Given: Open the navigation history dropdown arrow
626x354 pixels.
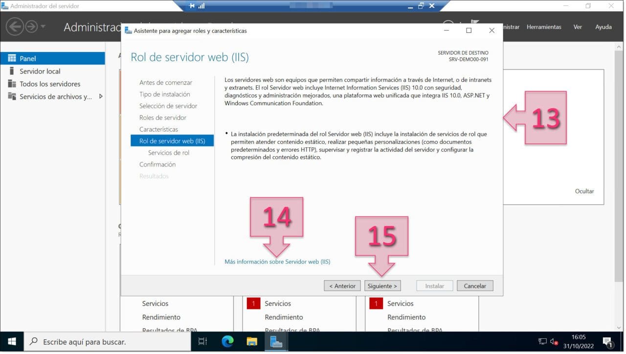Looking at the screenshot, I should coord(43,26).
